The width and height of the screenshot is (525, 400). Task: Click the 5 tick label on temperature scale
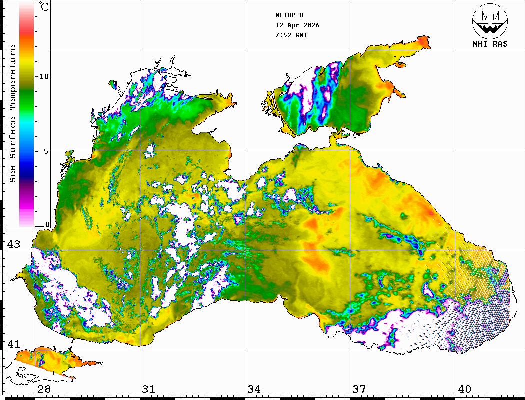click(46, 151)
